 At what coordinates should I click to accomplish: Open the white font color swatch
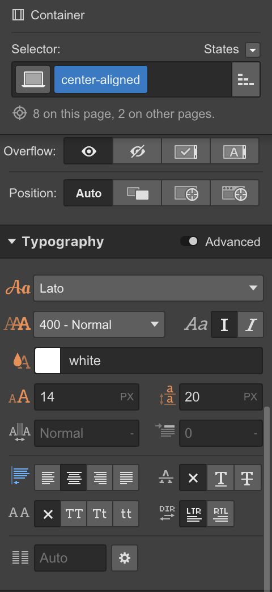pyautogui.click(x=48, y=361)
